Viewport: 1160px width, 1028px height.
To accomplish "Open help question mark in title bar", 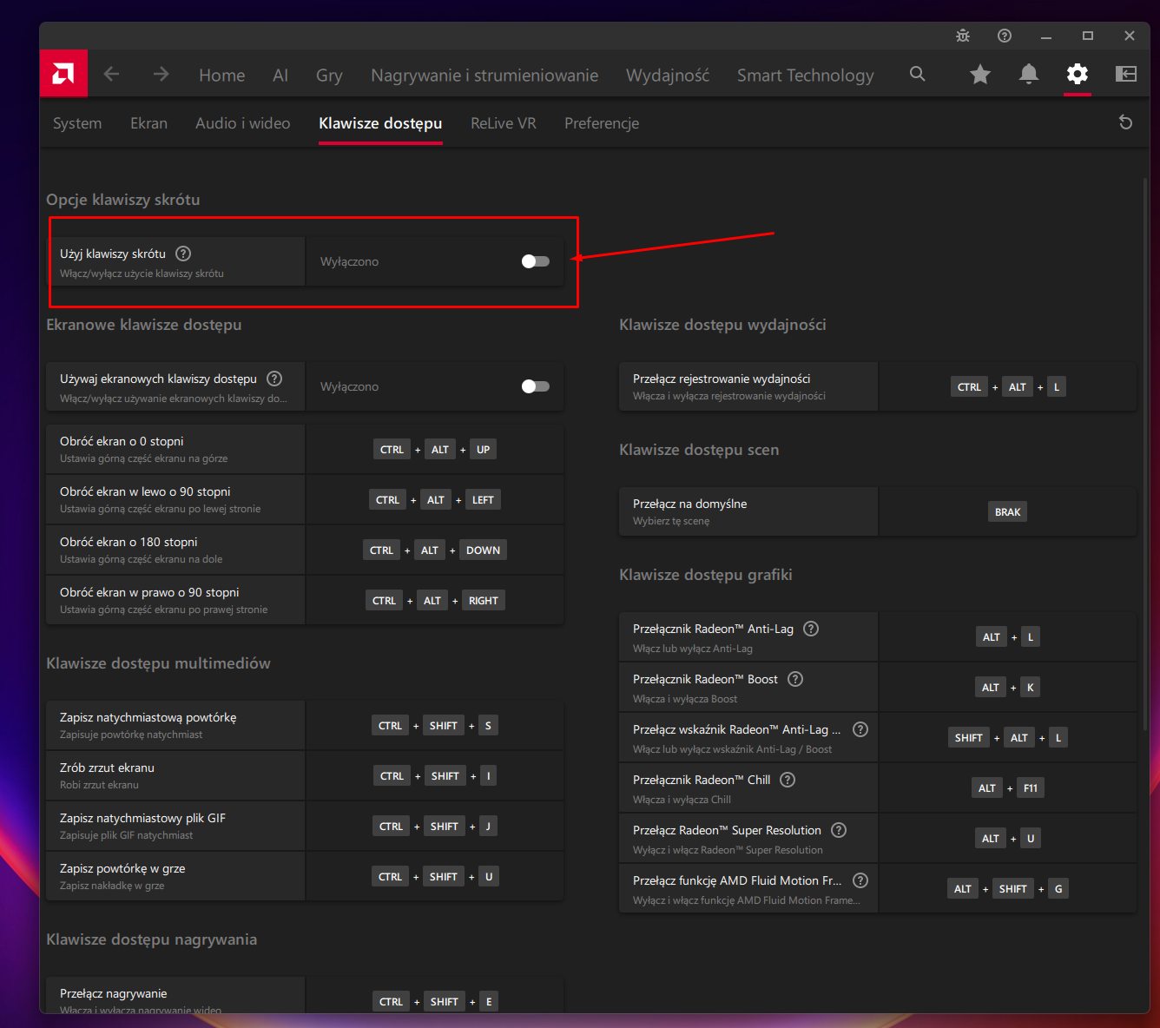I will [1005, 36].
